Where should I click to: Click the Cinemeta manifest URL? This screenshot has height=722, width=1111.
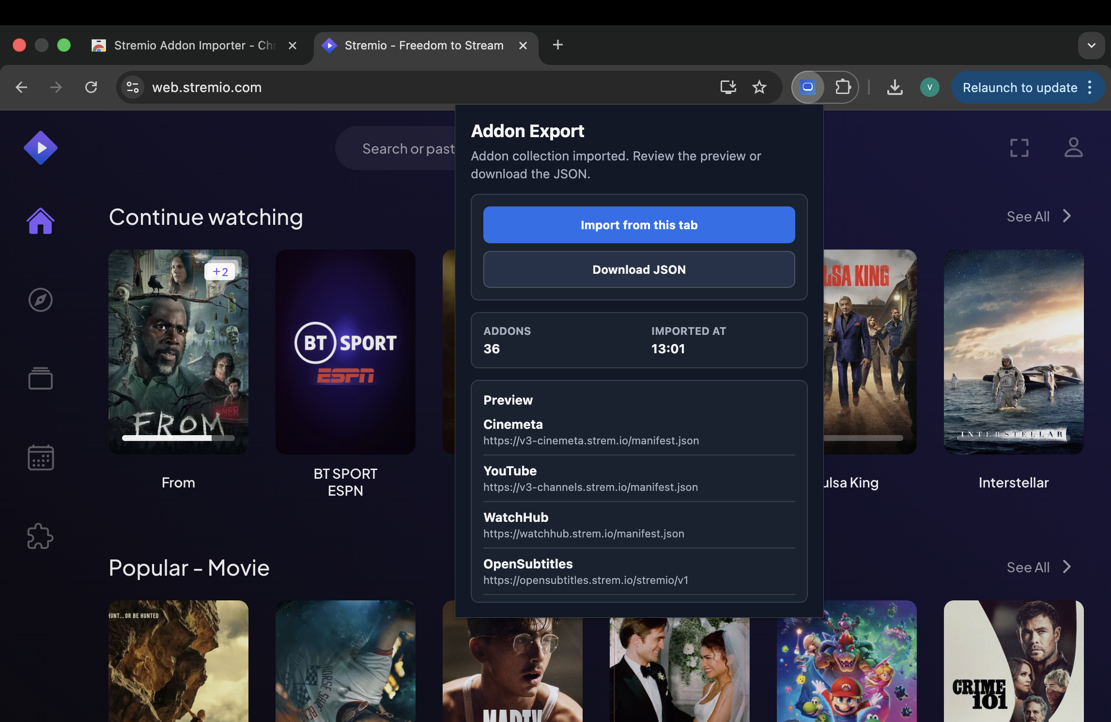591,440
